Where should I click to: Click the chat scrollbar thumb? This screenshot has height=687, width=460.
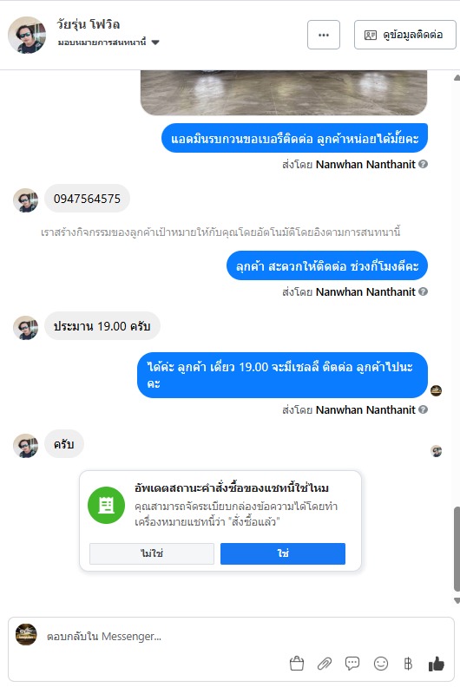pos(457,548)
